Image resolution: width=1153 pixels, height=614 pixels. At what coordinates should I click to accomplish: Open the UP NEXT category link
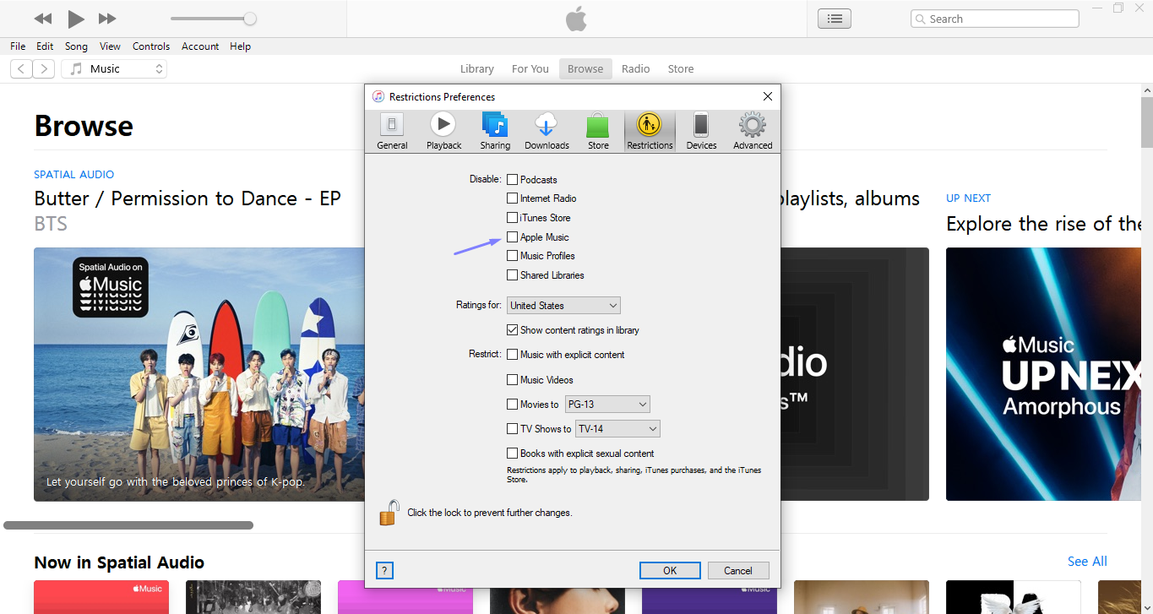click(x=968, y=198)
